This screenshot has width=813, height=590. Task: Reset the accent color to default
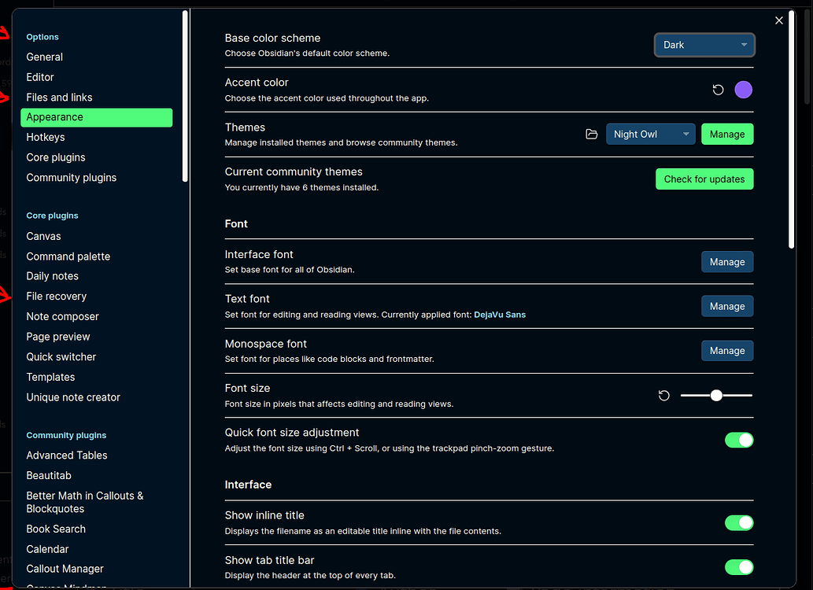pos(718,90)
